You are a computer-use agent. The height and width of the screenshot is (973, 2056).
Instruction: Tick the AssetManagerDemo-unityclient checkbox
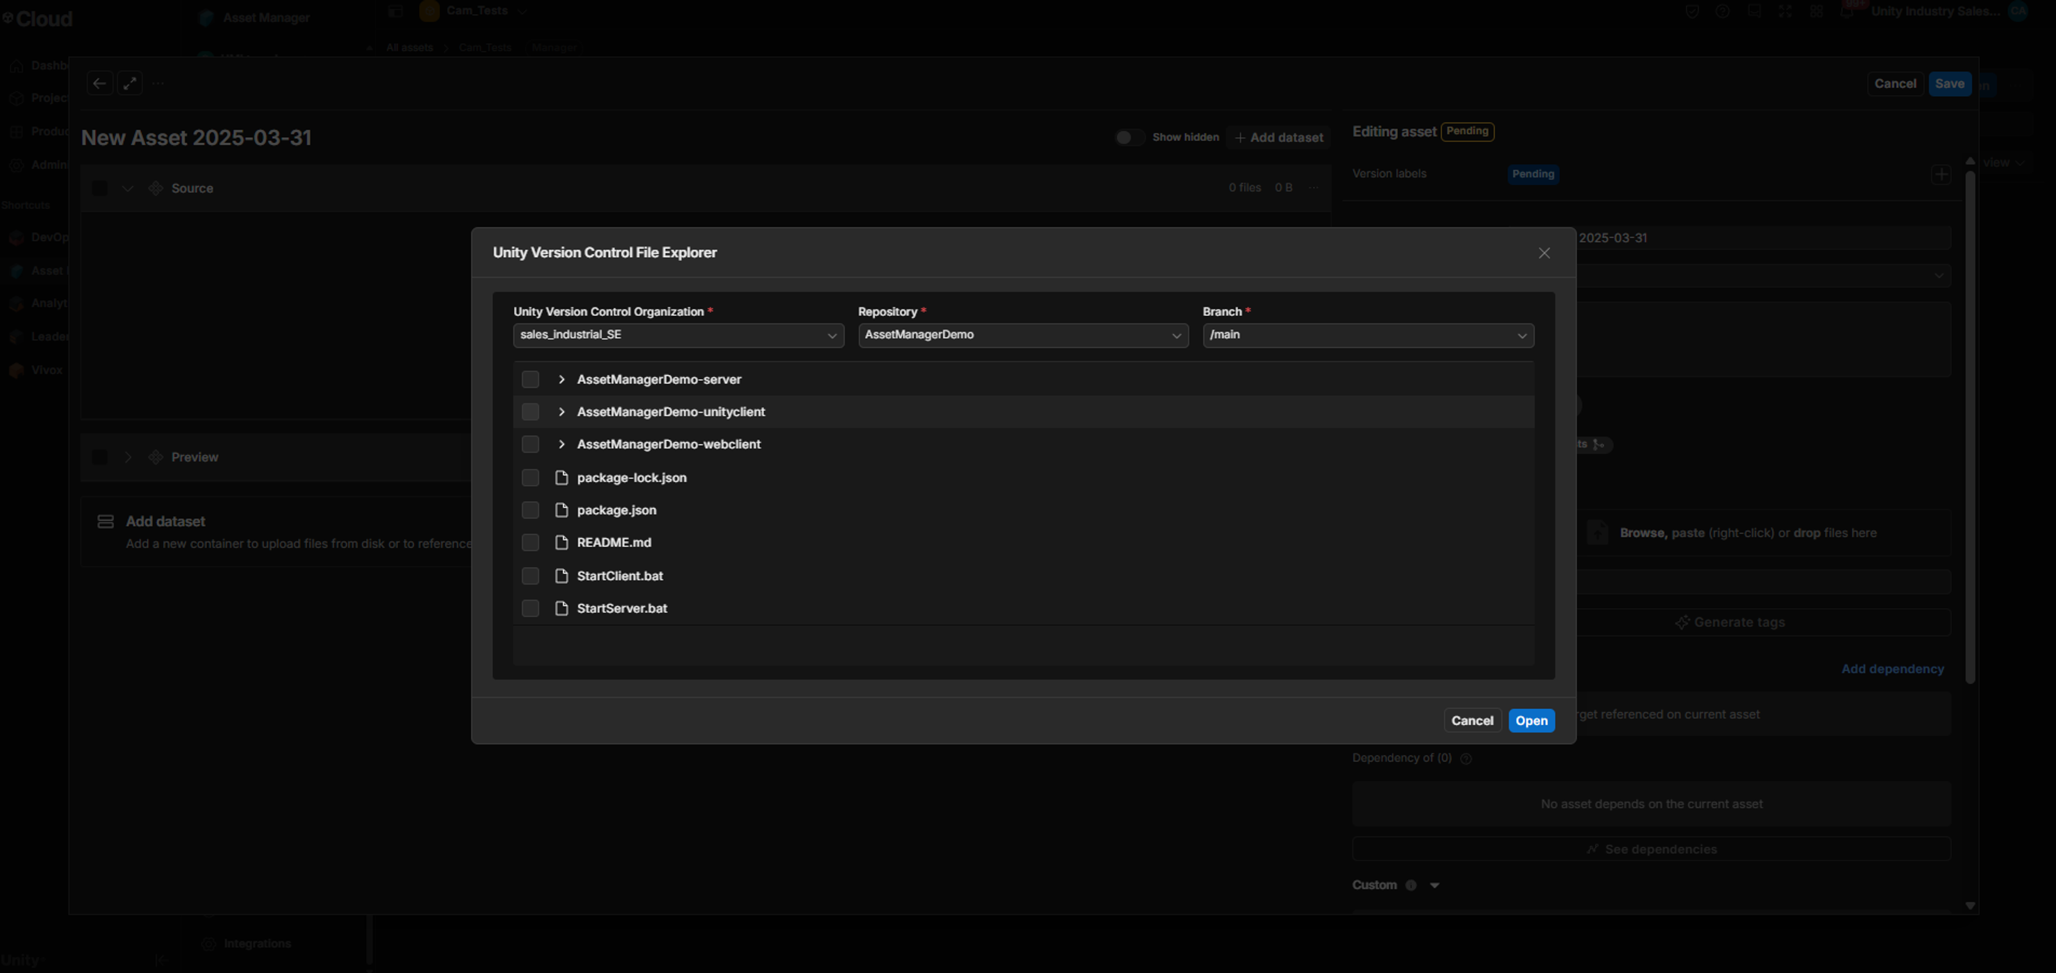click(x=530, y=412)
